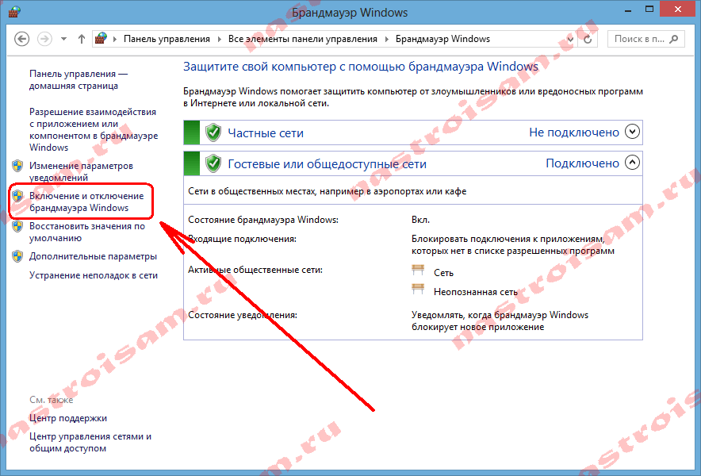Viewport: 701px width, 476px height.
Task: Click bench icon next to 'Неопознанная сеть'
Action: [418, 289]
